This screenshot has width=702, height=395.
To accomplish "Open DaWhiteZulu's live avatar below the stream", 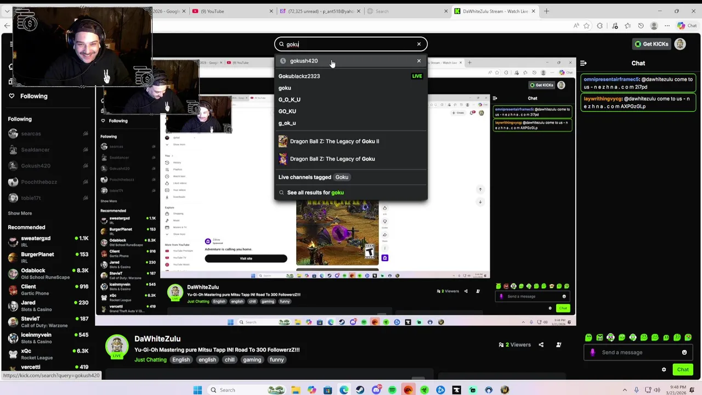I will [117, 347].
